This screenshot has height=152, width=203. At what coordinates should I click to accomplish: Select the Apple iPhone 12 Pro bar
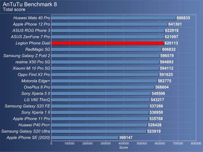tap(110, 24)
